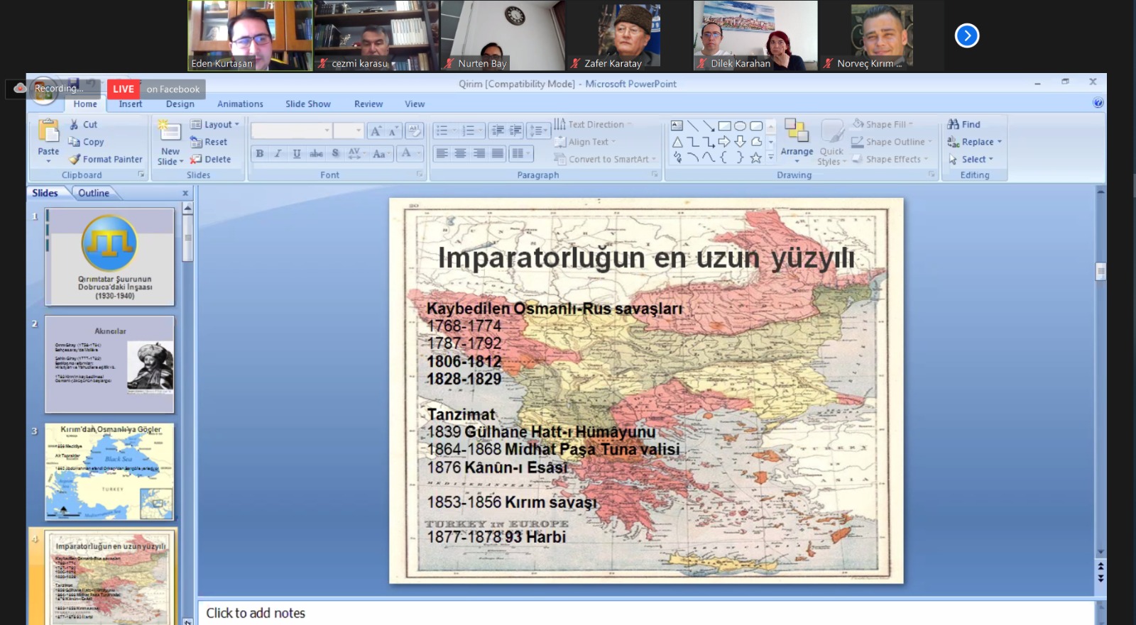Image resolution: width=1136 pixels, height=625 pixels.
Task: Decrease the list indent level
Action: 498,131
